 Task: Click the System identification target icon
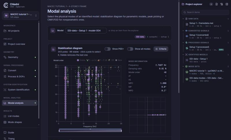(5, 90)
